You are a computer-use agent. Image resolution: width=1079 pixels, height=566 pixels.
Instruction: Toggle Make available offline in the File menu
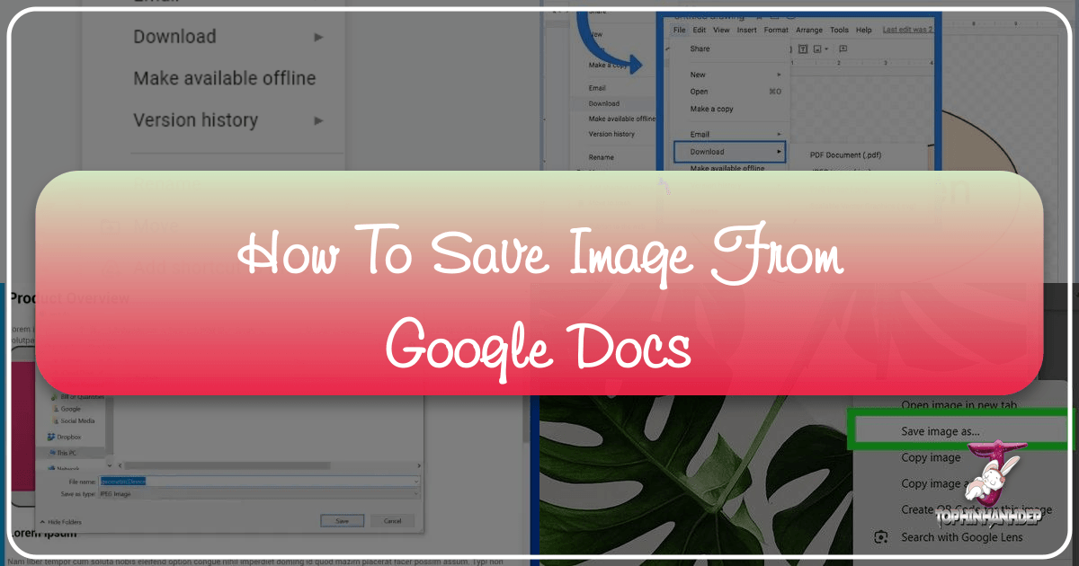tap(225, 78)
